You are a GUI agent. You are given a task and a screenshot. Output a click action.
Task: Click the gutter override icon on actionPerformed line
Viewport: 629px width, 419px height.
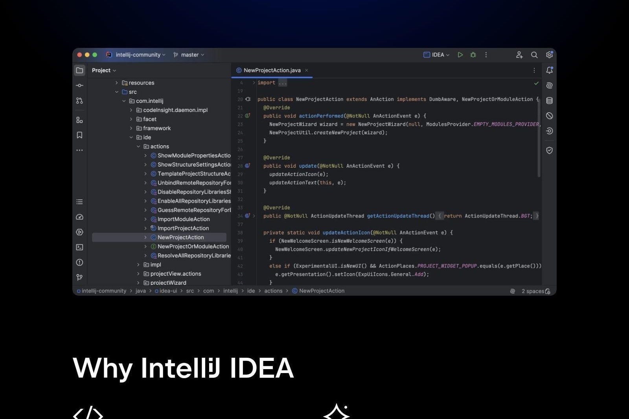coord(248,116)
